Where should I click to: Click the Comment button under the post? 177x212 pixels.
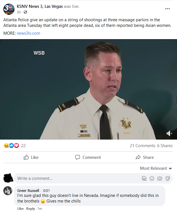click(88, 157)
